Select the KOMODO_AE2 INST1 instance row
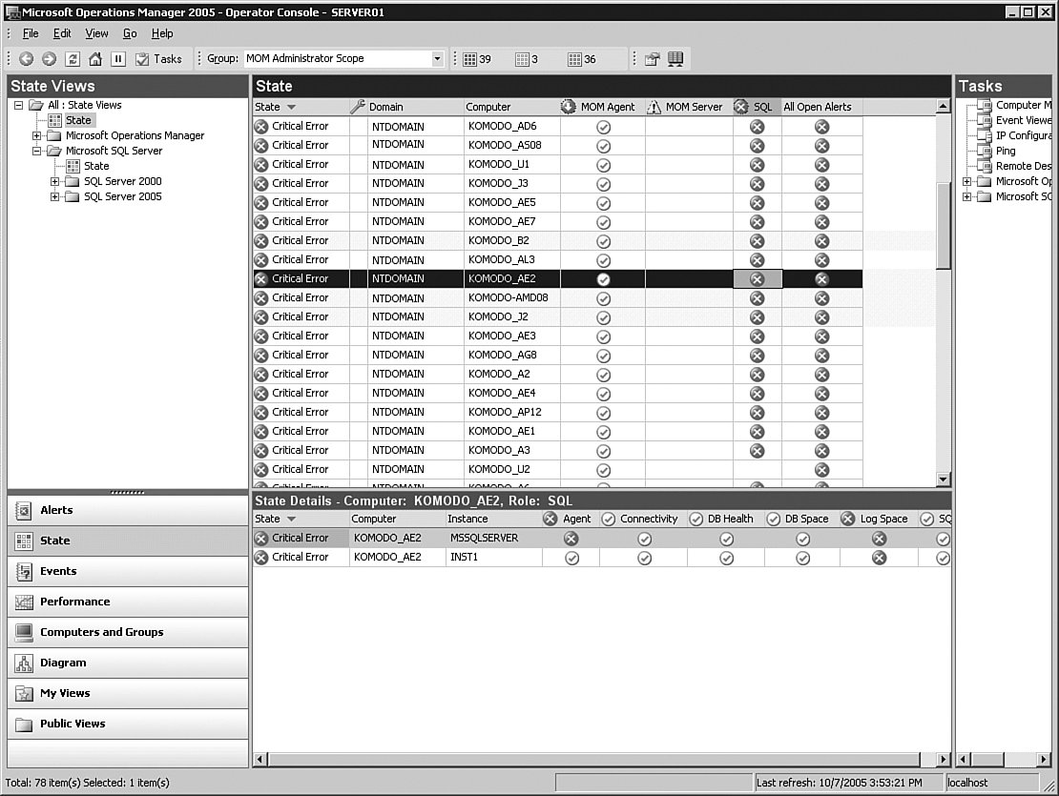The height and width of the screenshot is (796, 1059). click(463, 557)
